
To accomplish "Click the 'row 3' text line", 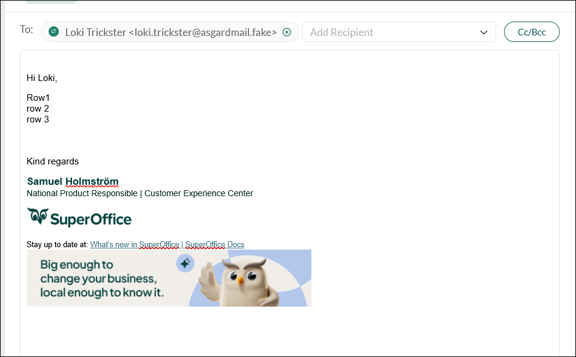I will click(38, 119).
